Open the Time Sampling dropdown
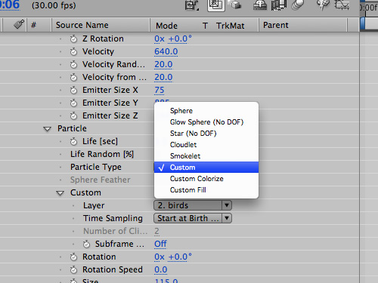 tap(193, 218)
